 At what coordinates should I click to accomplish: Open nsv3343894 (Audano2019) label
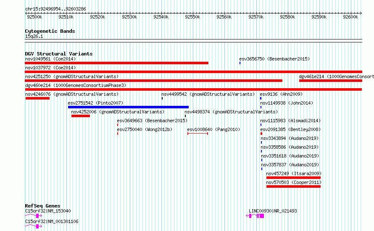[x=290, y=138]
